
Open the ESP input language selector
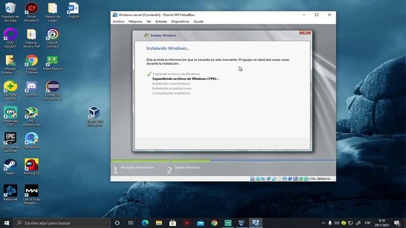click(x=367, y=223)
